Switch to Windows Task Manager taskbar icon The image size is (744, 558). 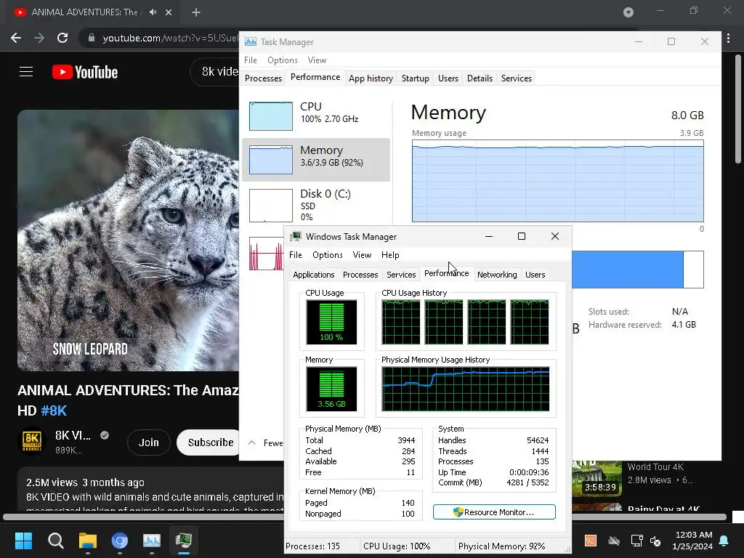[184, 541]
